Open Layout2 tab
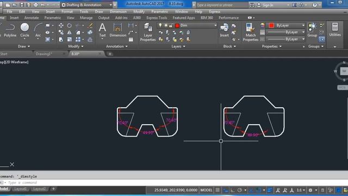Screen dimensions: 348x196 pos(39,189)
